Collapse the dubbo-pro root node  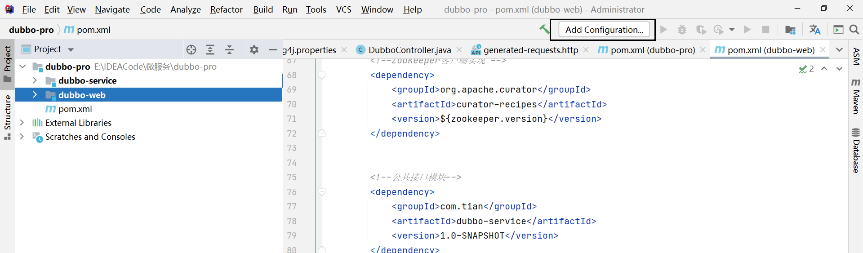(22, 67)
